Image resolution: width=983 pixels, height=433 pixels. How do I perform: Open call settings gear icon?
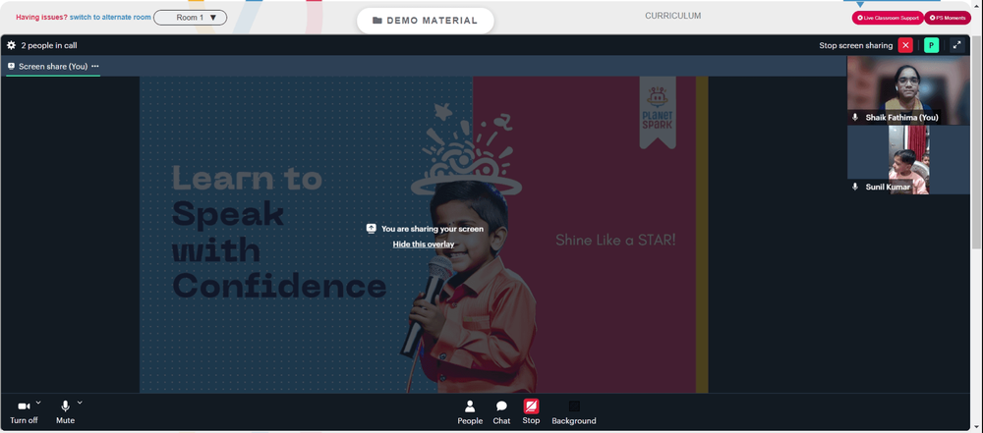tap(11, 45)
